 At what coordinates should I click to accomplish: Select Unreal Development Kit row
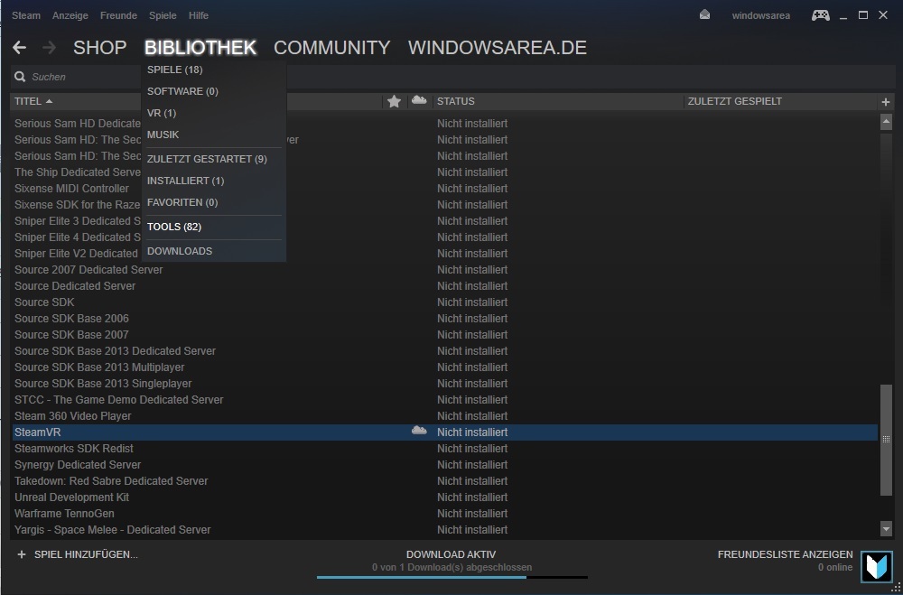click(444, 497)
